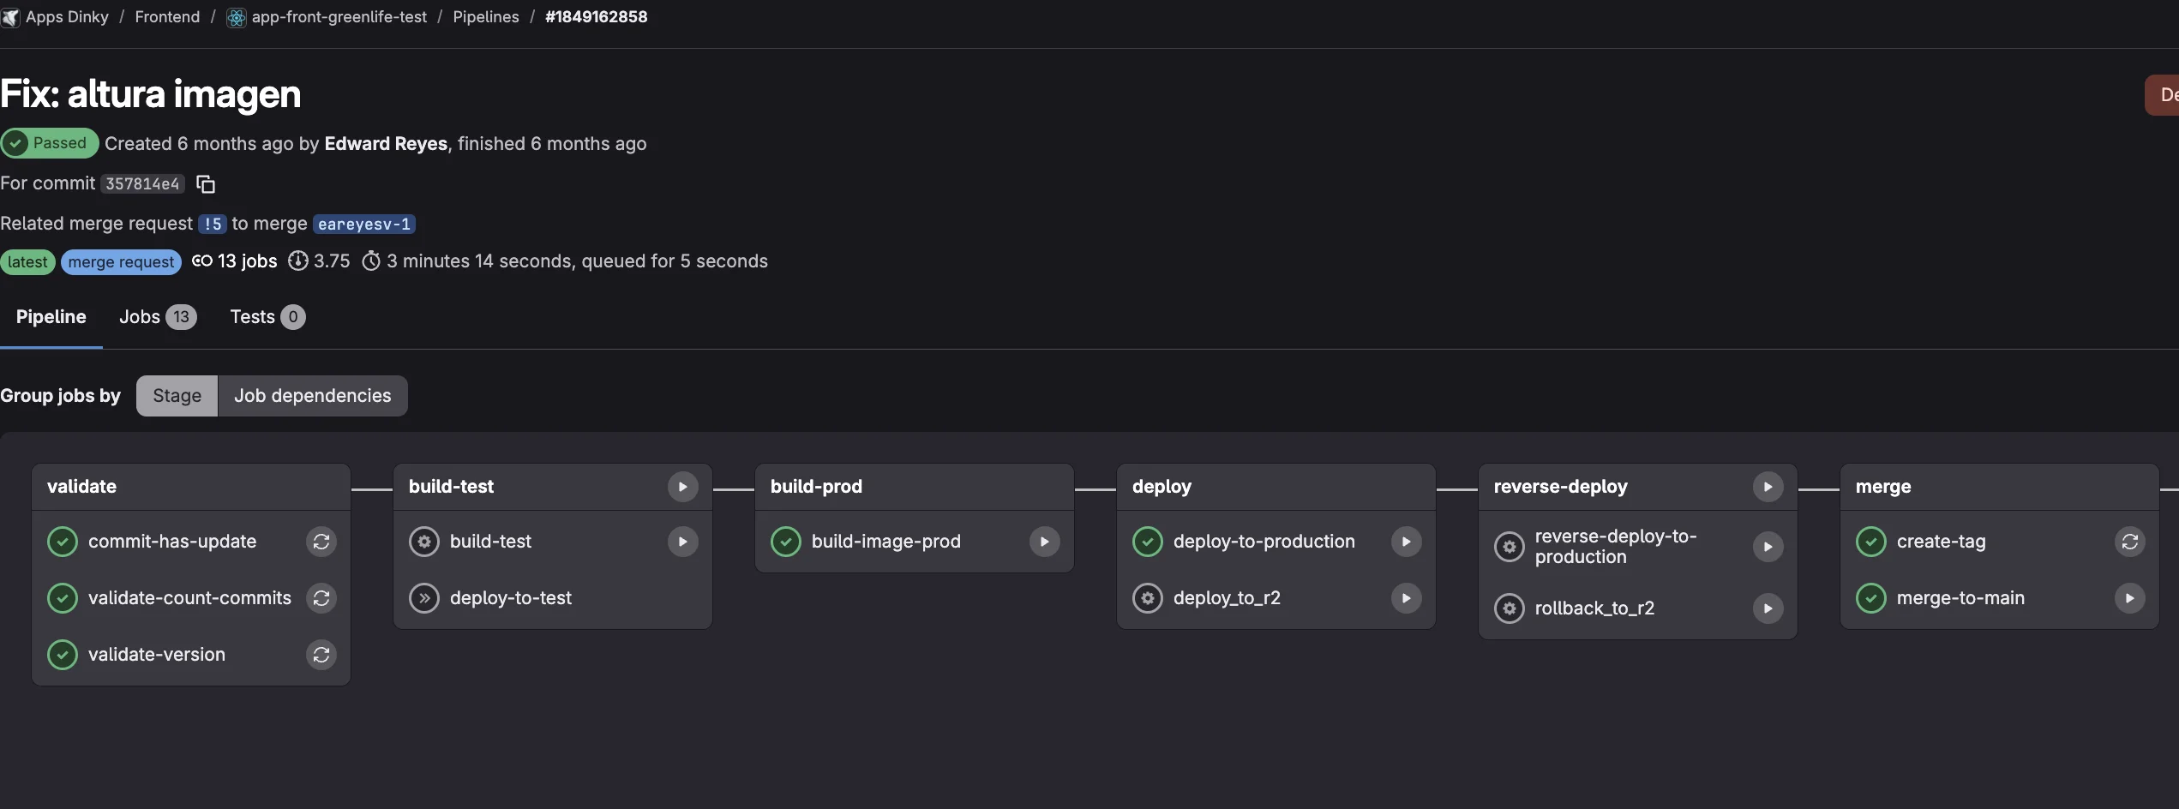Copy the commit SHA 357814e4
The height and width of the screenshot is (809, 2179).
[205, 183]
